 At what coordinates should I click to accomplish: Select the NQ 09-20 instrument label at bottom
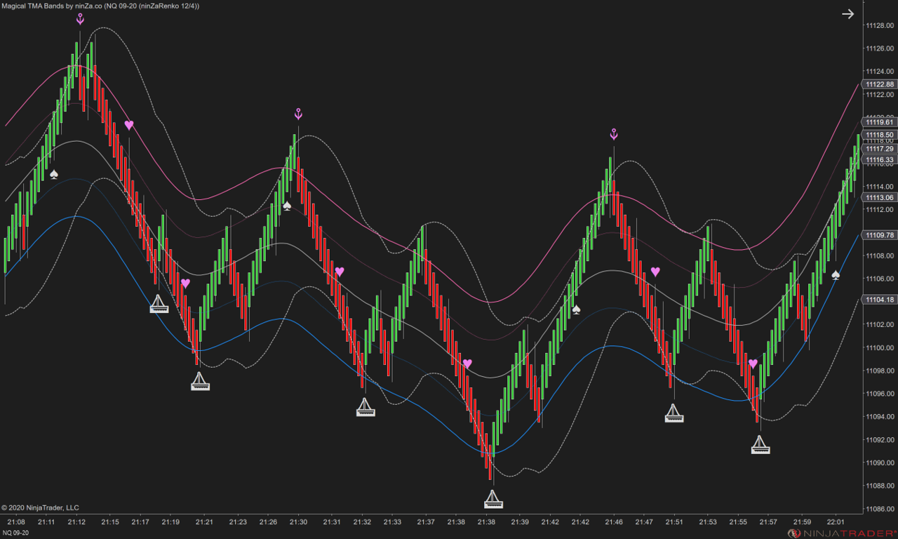[x=16, y=533]
